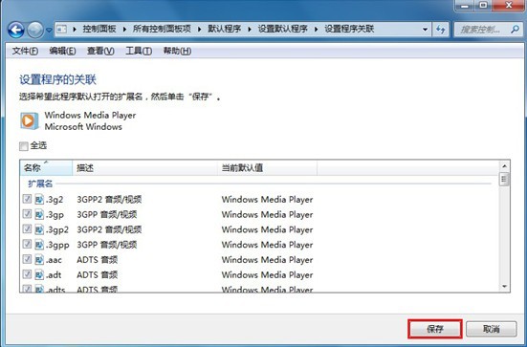Expand arrow after 控制面板 breadcrumb

pos(124,30)
